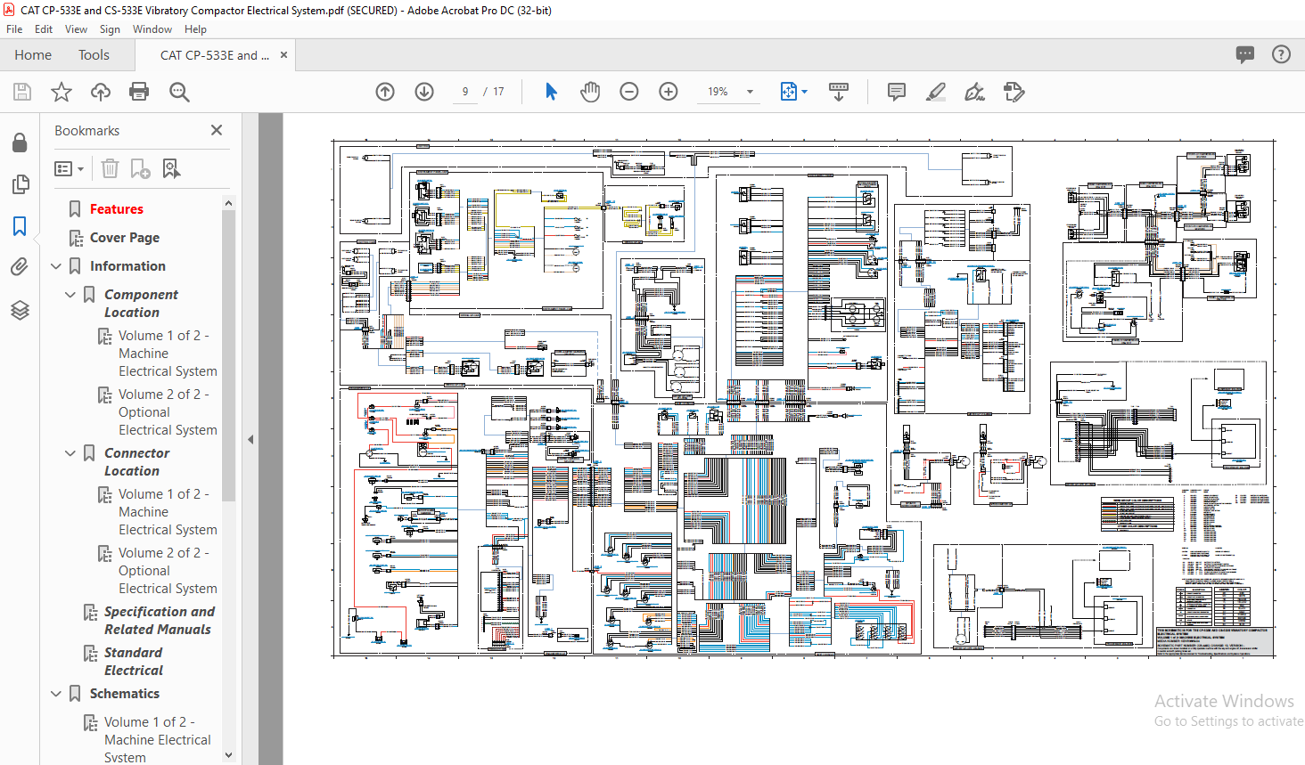Click the find current bookmark icon
1305x765 pixels.
coord(171,168)
